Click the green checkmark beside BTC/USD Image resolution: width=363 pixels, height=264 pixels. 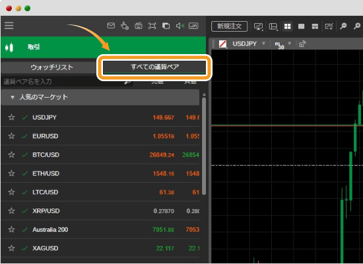pyautogui.click(x=24, y=155)
